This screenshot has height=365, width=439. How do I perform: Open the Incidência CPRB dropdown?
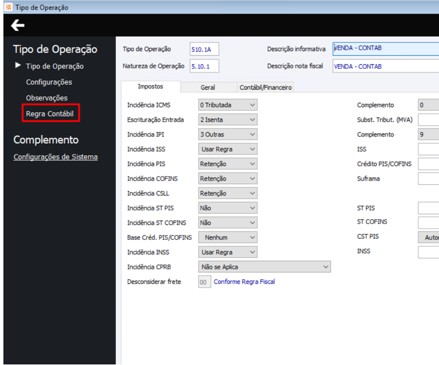tap(264, 267)
